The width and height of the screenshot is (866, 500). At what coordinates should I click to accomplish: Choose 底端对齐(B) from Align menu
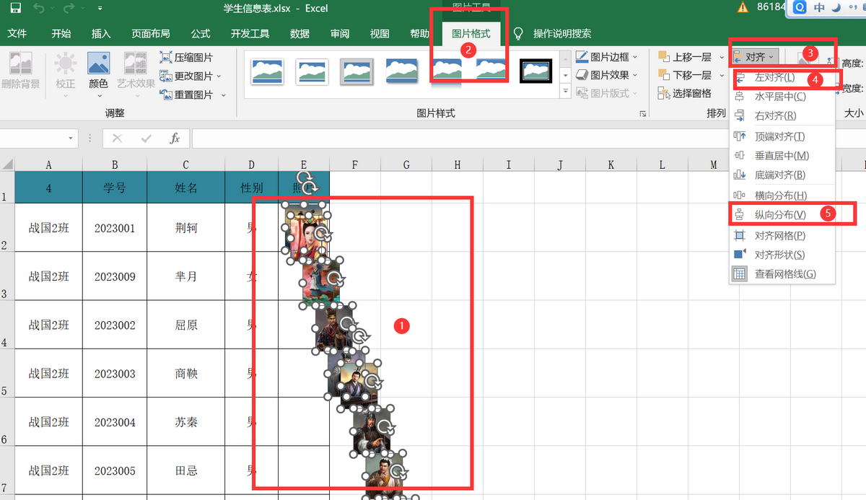(782, 175)
